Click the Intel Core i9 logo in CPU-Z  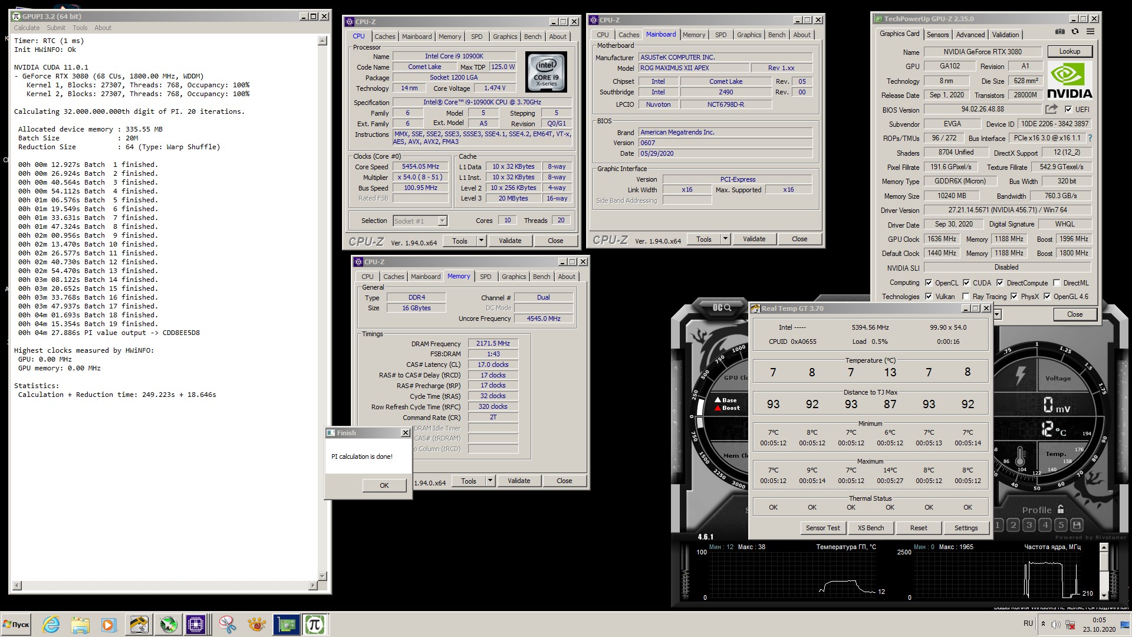(x=546, y=72)
